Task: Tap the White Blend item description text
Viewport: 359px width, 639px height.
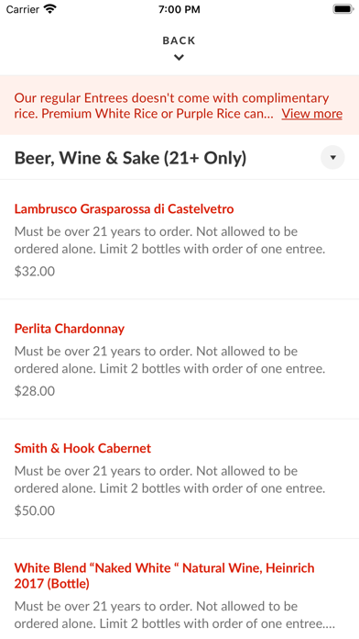Action: 174,615
